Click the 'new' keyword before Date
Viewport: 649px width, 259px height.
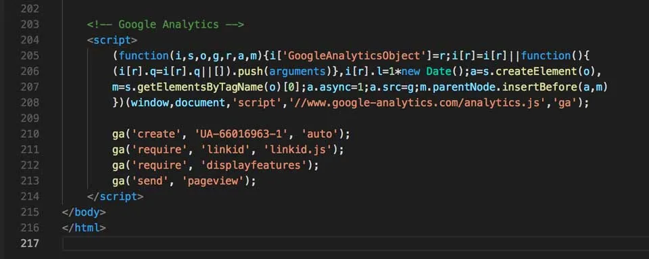pos(411,72)
